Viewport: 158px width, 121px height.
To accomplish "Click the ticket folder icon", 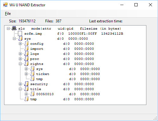I will coord(32,74).
